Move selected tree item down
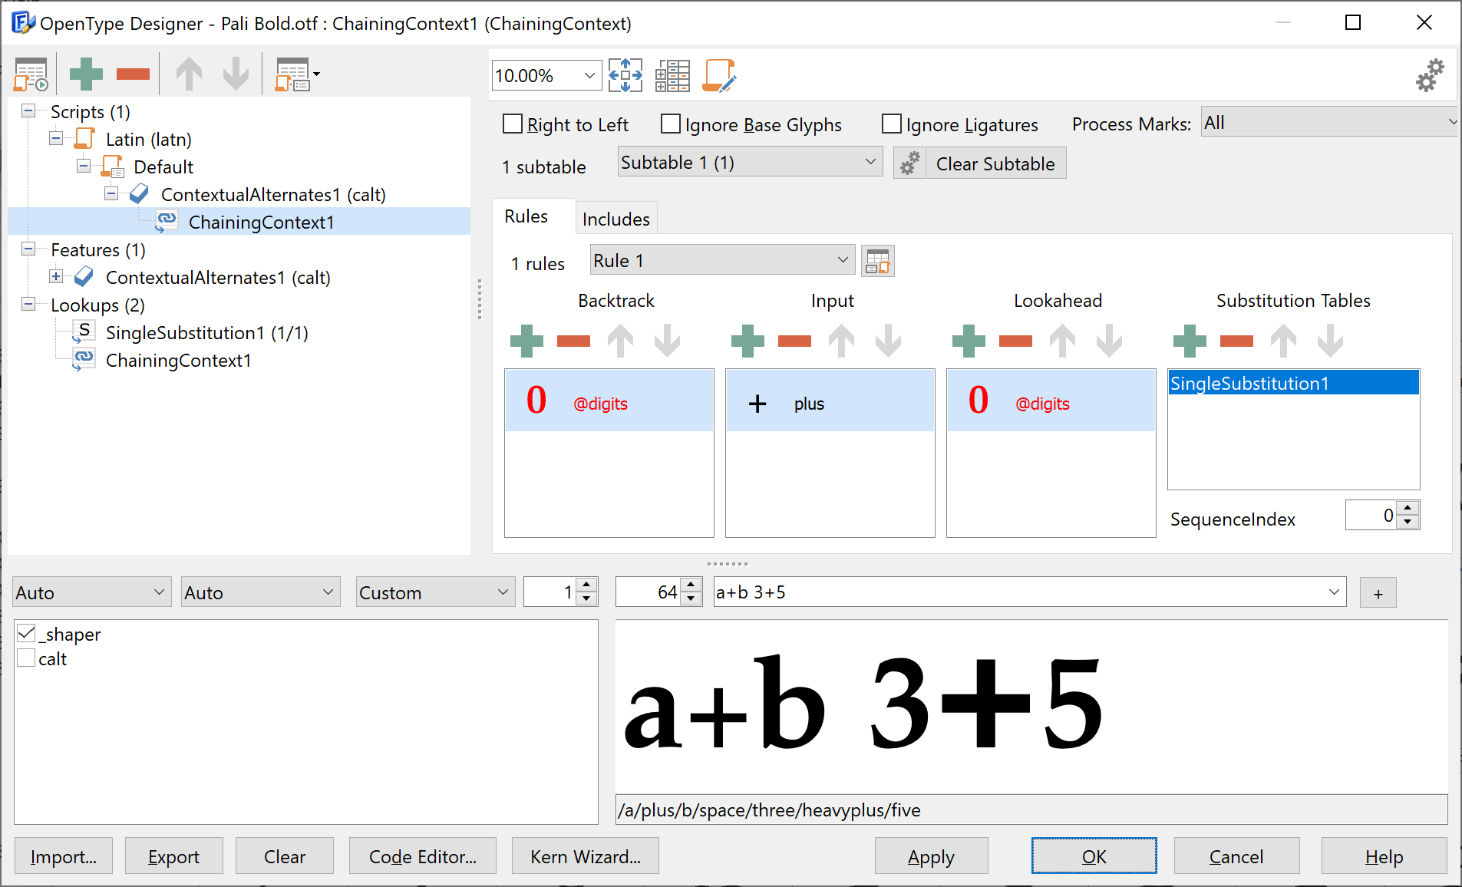 pyautogui.click(x=236, y=74)
